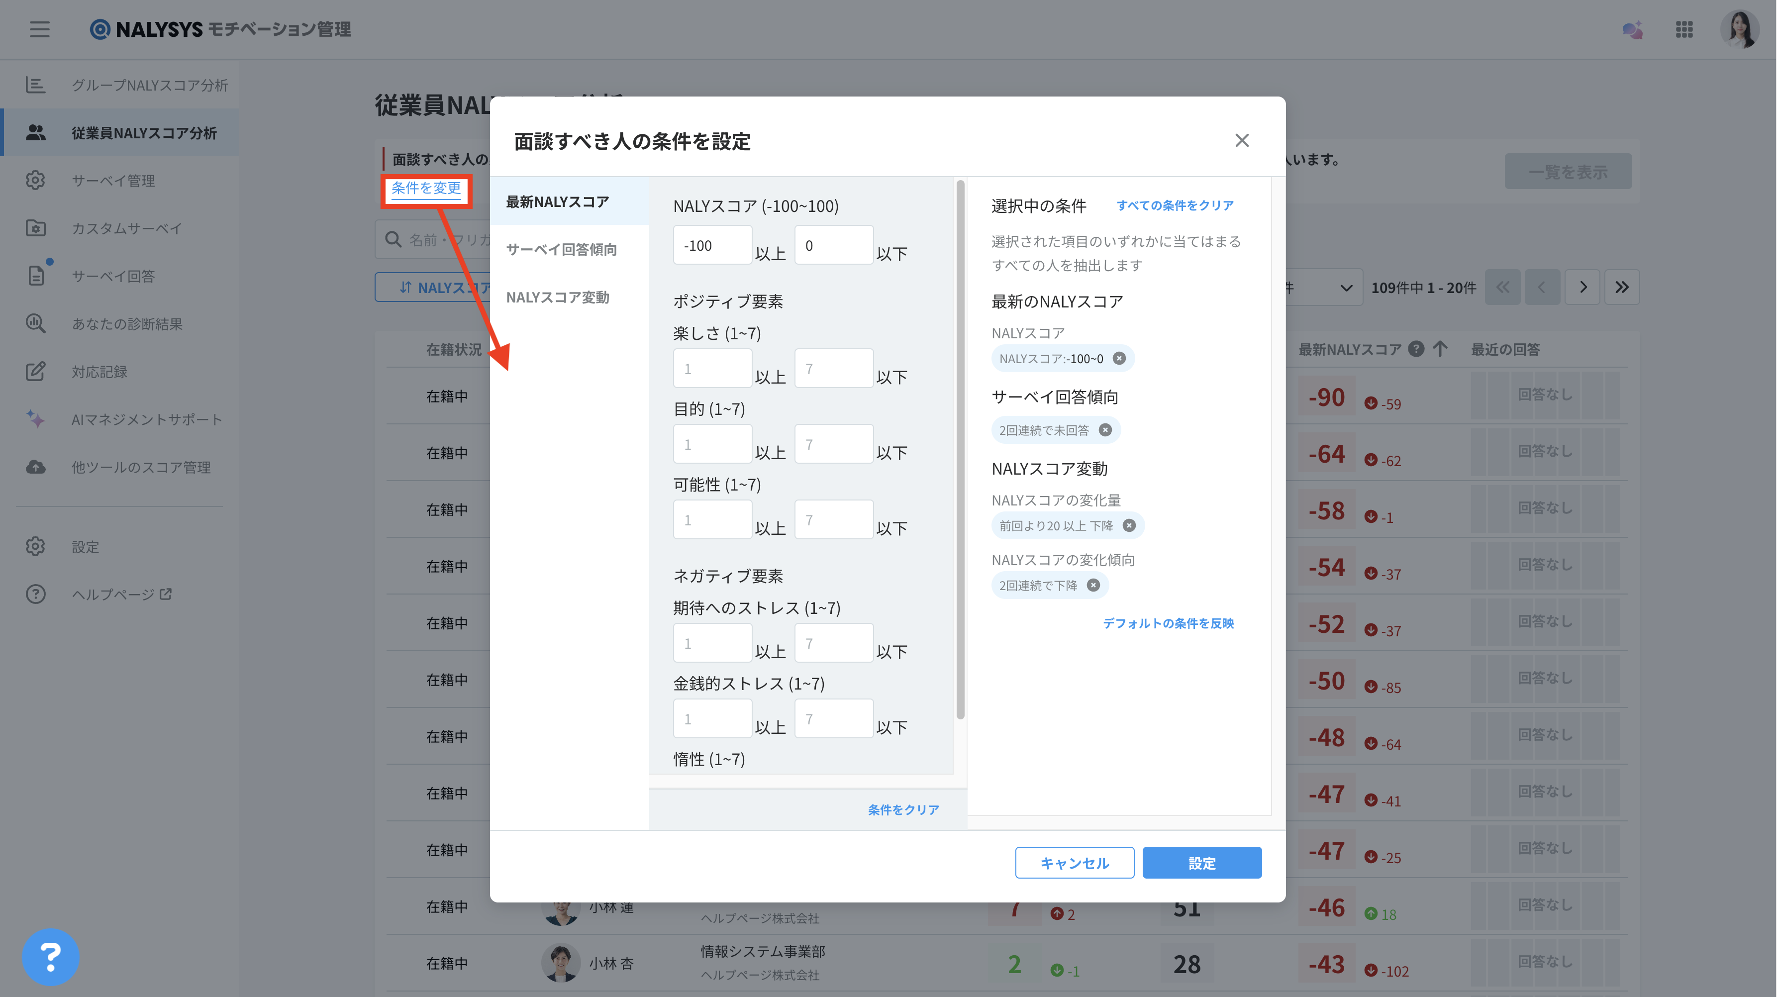
Task: Switch to NALYスコア変動 tab
Action: click(557, 298)
